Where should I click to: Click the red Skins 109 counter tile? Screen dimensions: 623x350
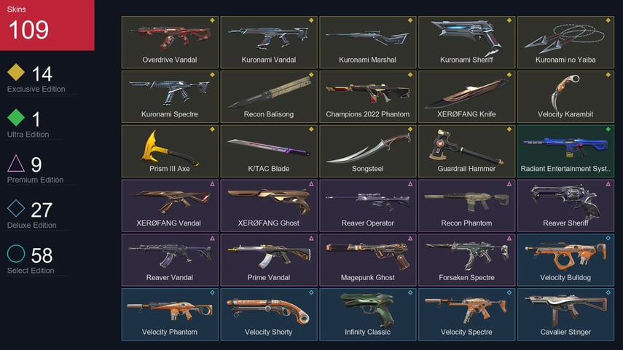click(47, 25)
